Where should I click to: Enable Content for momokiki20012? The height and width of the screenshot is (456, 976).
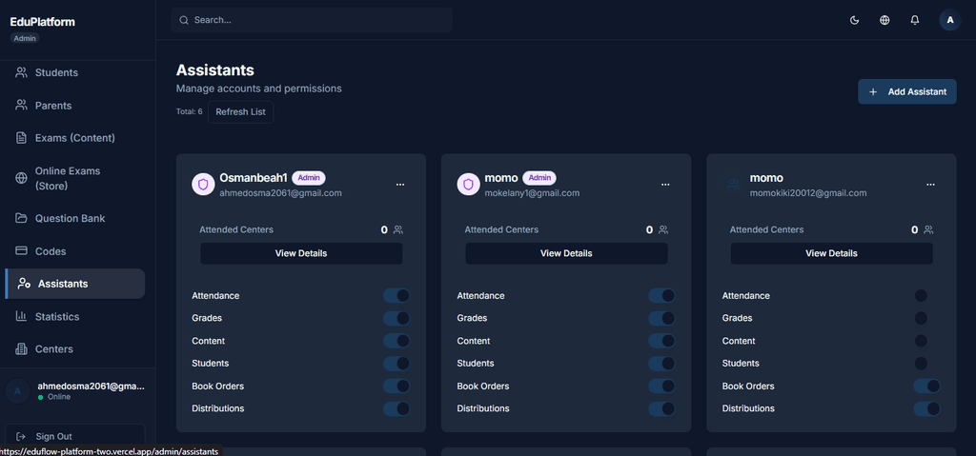coord(926,341)
